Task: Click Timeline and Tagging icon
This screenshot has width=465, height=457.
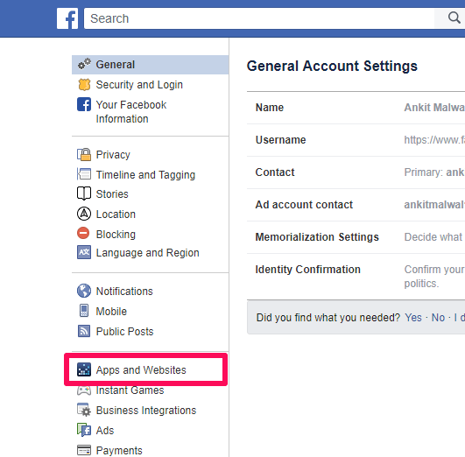Action: coord(84,174)
